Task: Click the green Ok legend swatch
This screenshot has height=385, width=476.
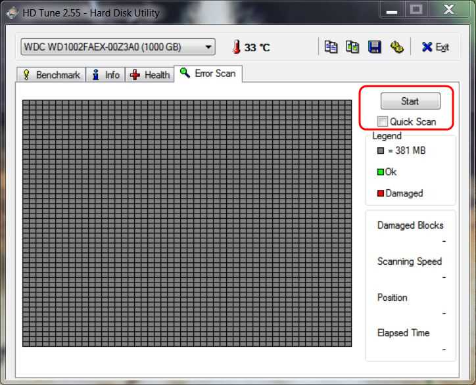Action: (381, 172)
